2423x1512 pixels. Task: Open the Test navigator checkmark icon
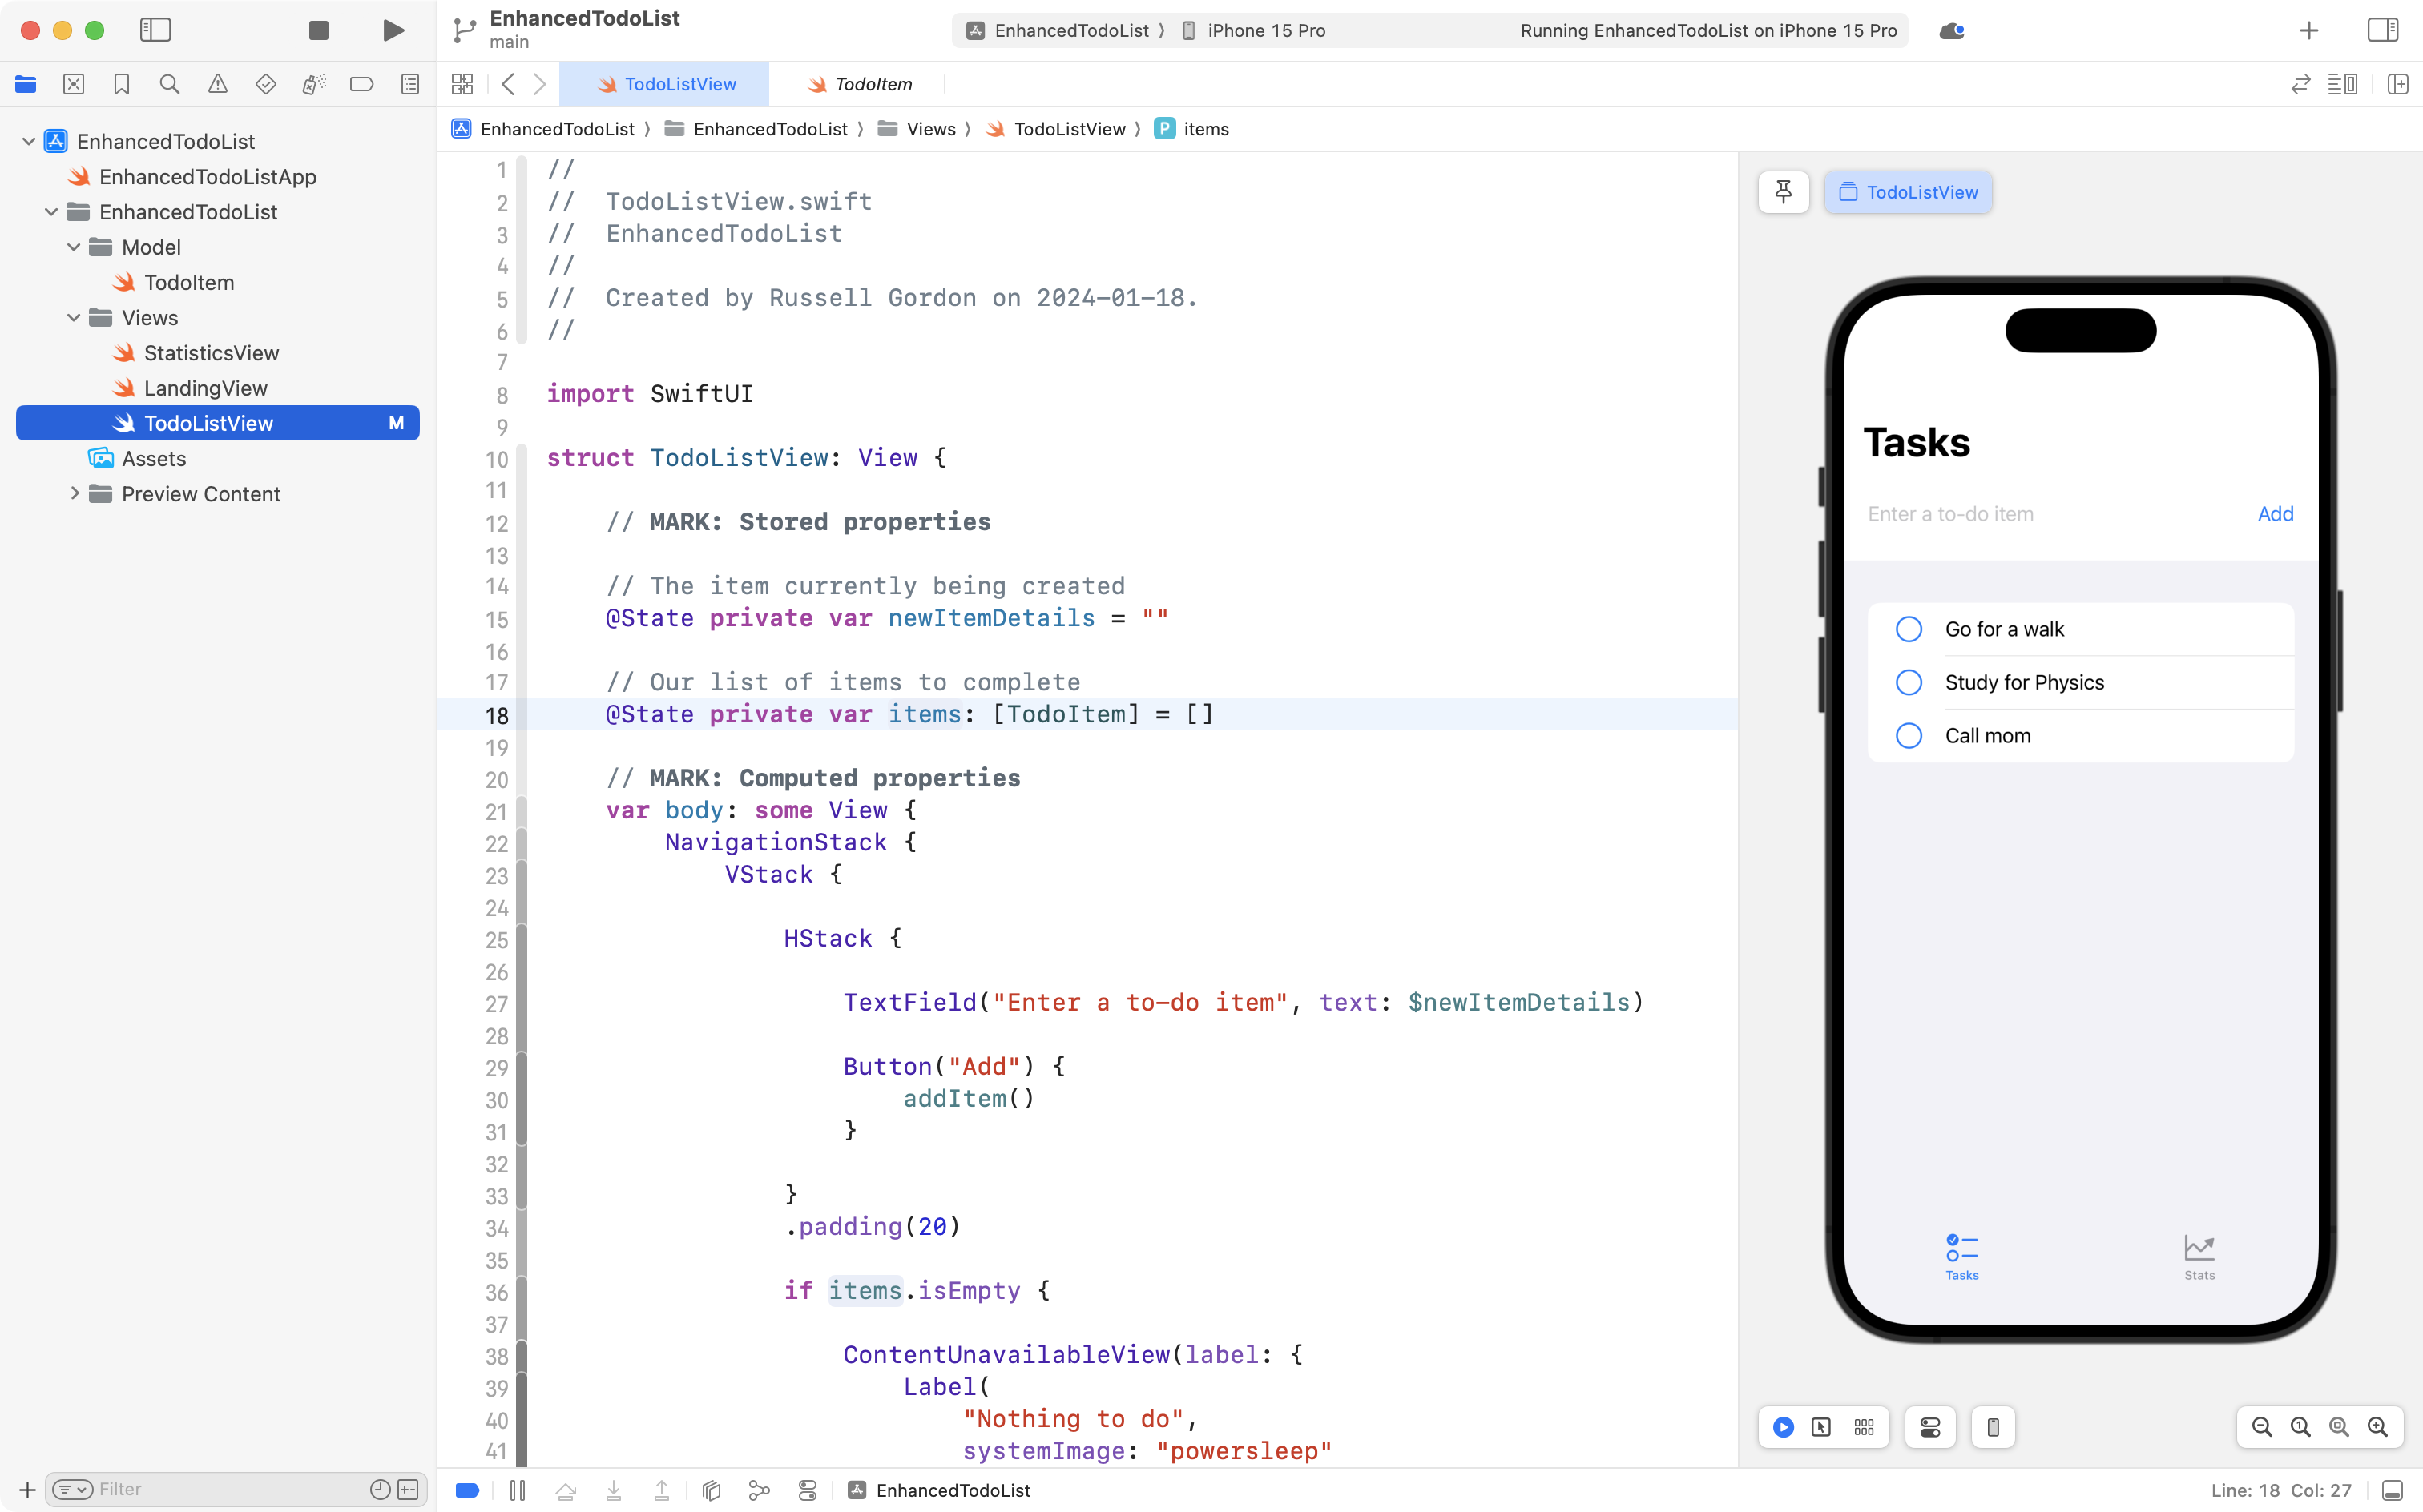265,84
